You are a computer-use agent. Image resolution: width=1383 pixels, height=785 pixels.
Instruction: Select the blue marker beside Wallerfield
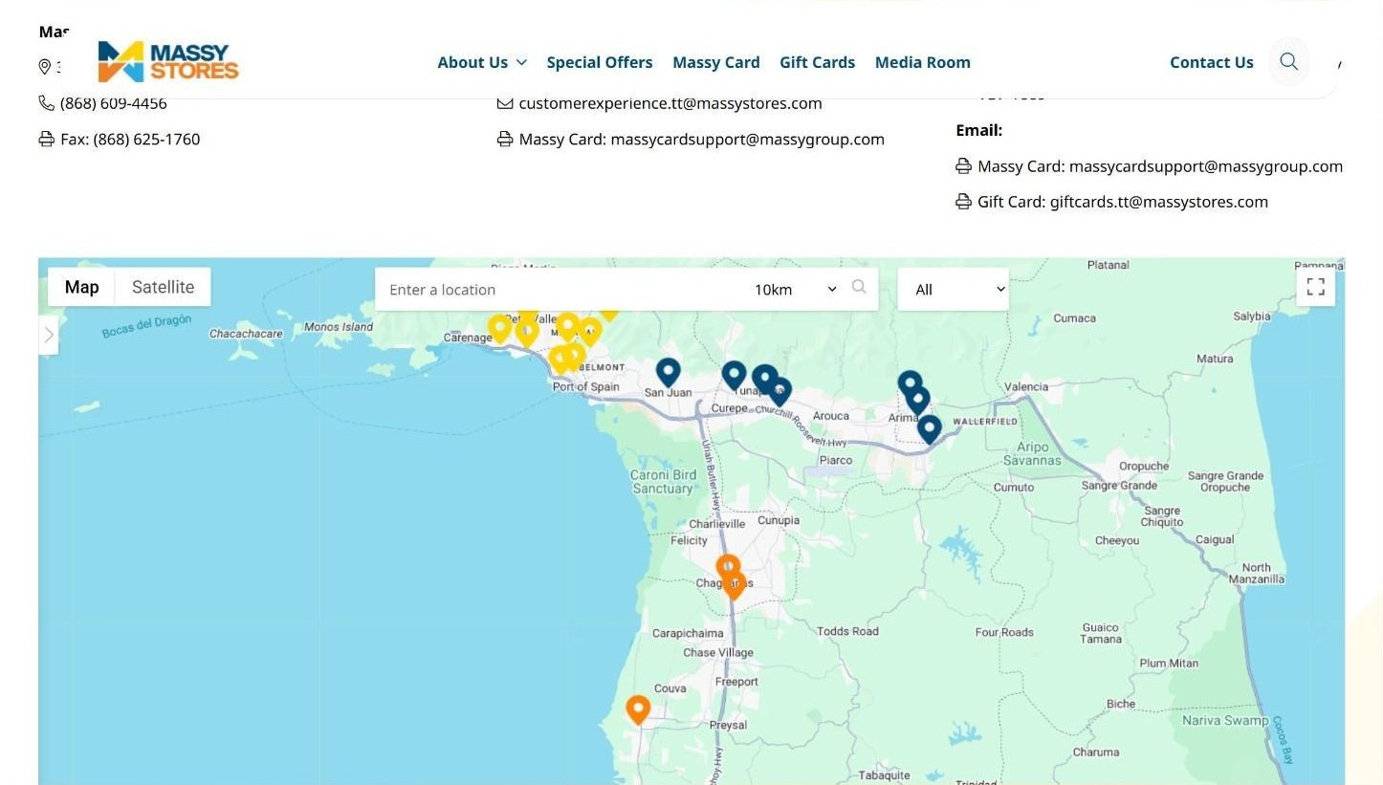[x=929, y=430]
